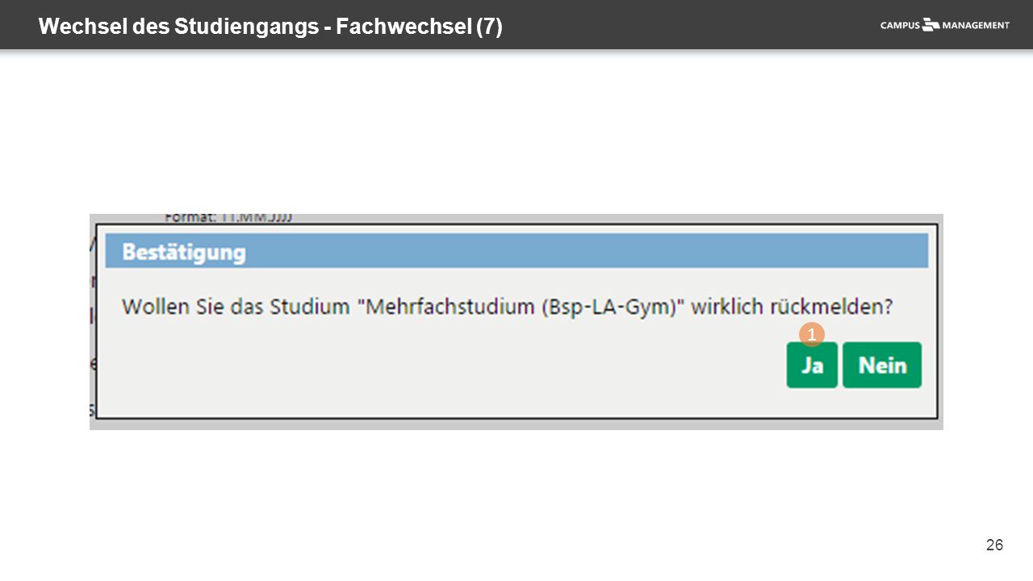Click the grey border of the embedded screenshot
The width and height of the screenshot is (1033, 581).
(x=516, y=424)
